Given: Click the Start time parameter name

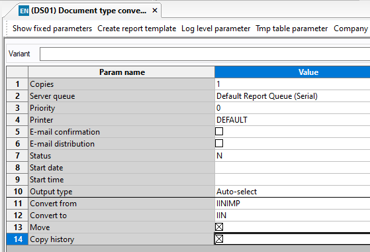Looking at the screenshot, I should click(121, 180).
